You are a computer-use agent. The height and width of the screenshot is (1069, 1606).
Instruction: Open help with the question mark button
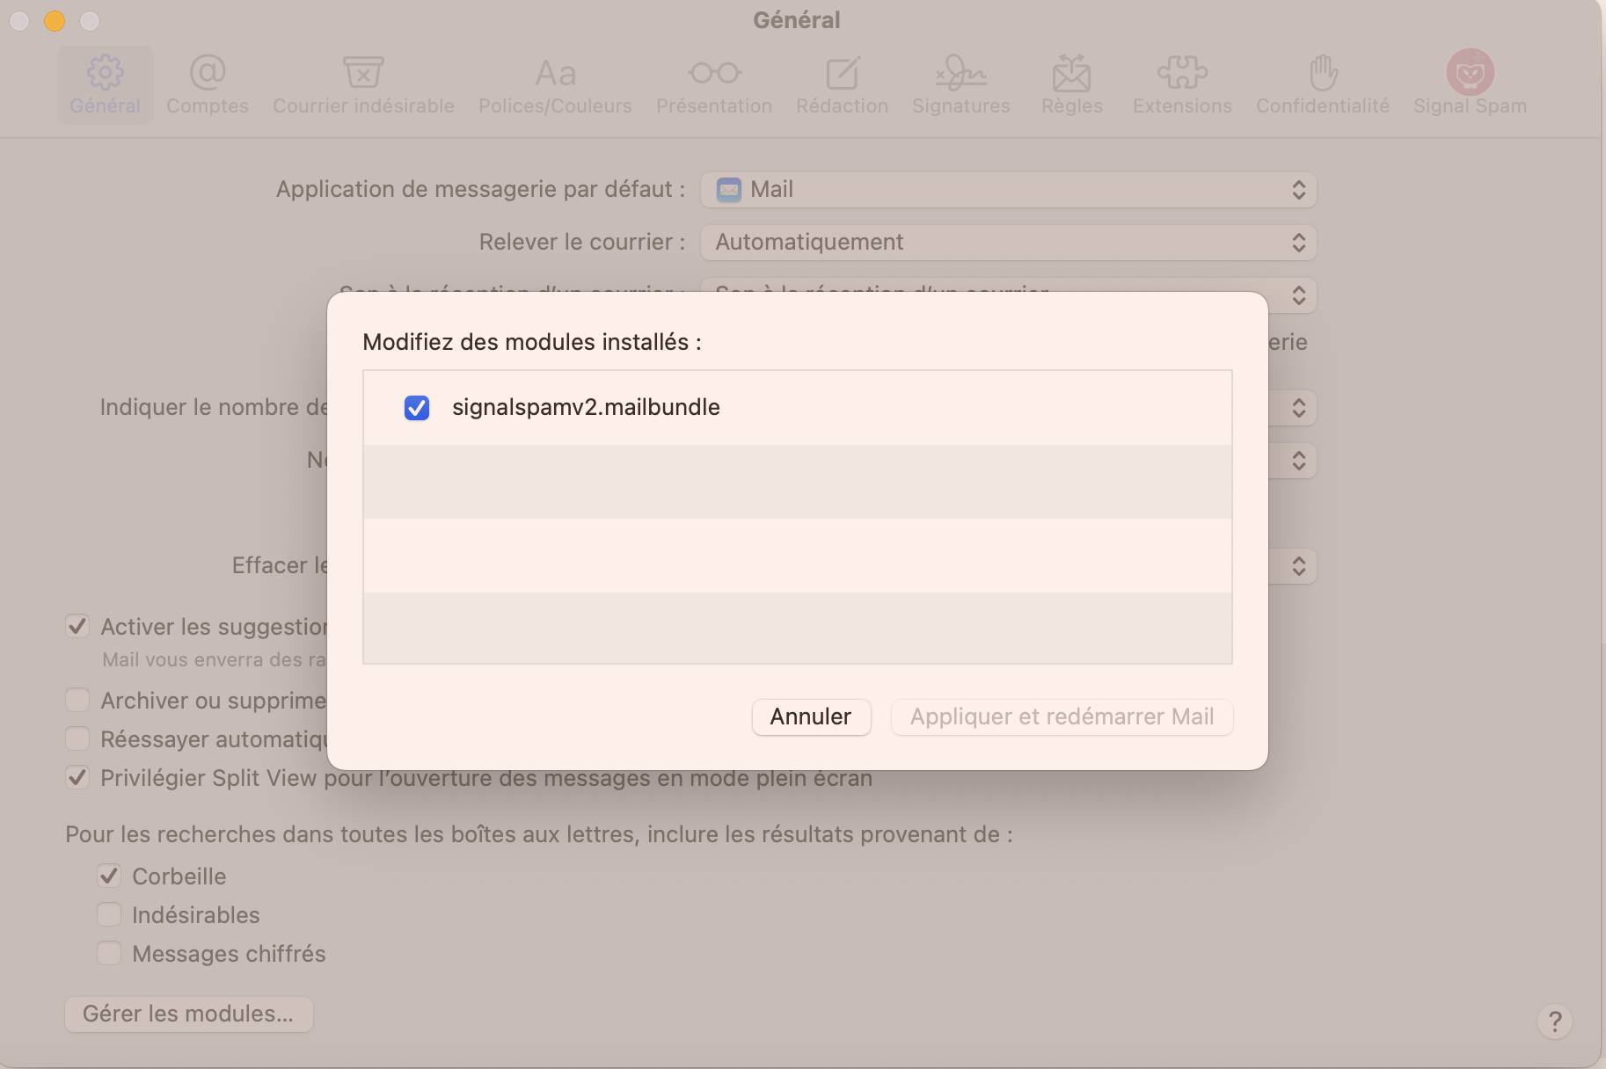[1555, 1022]
